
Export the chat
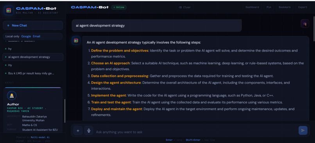coord(302,7)
